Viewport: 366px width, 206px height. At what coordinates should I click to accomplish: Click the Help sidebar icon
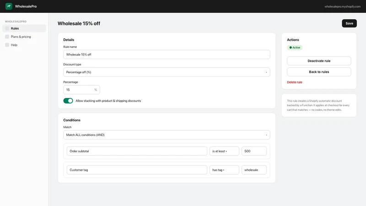tap(7, 45)
